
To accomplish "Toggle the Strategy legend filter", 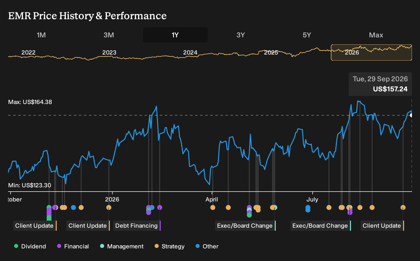I will click(170, 246).
